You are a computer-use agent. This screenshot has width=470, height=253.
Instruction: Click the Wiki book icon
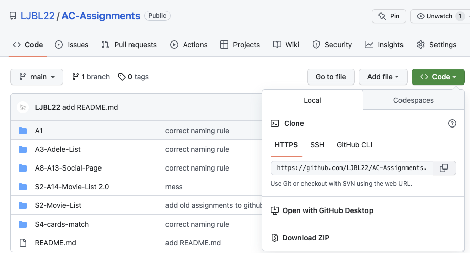[277, 45]
